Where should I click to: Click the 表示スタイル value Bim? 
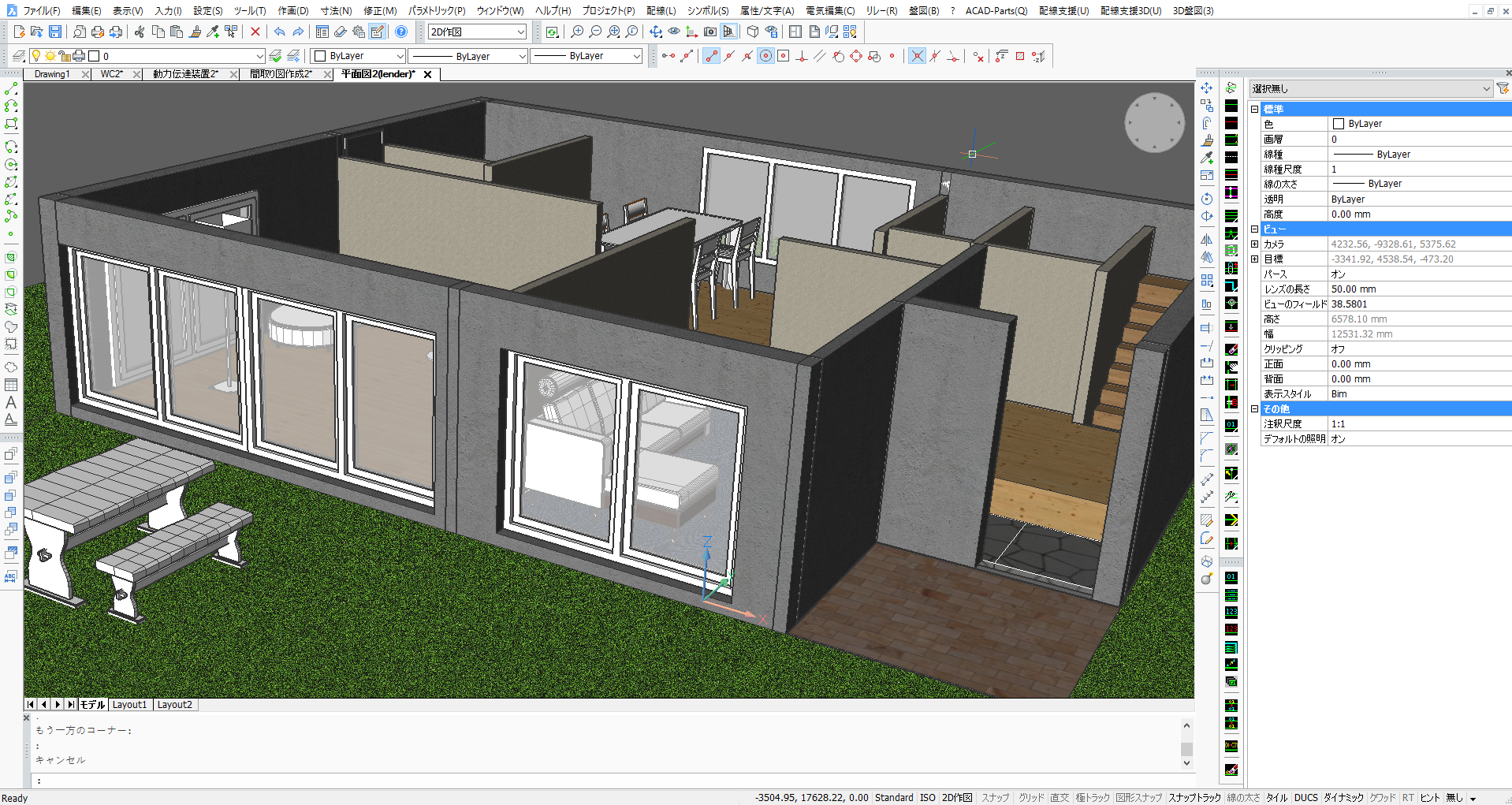click(1339, 394)
